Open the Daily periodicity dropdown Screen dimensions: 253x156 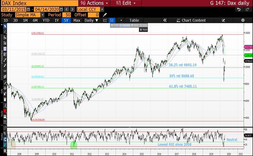[x=91, y=20]
